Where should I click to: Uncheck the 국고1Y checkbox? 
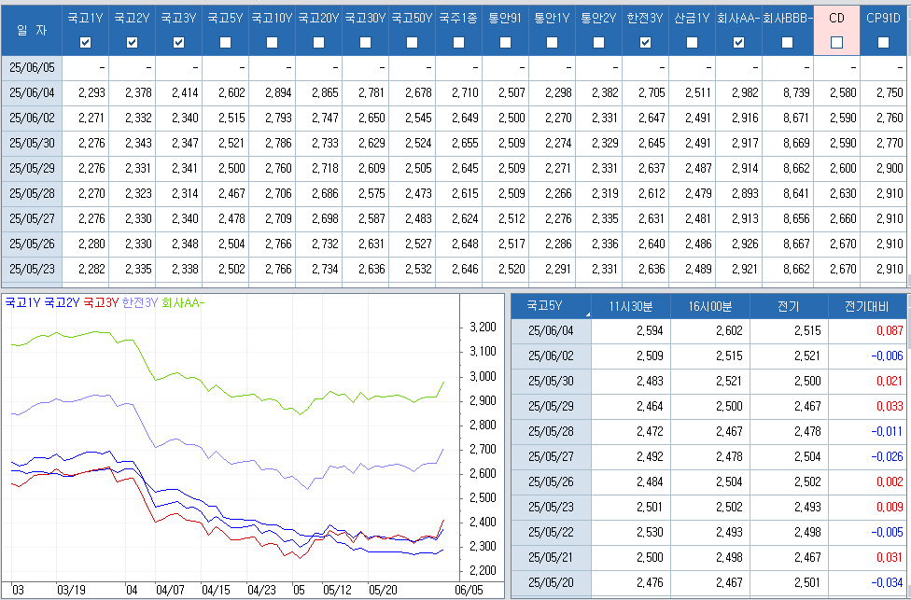click(x=85, y=42)
